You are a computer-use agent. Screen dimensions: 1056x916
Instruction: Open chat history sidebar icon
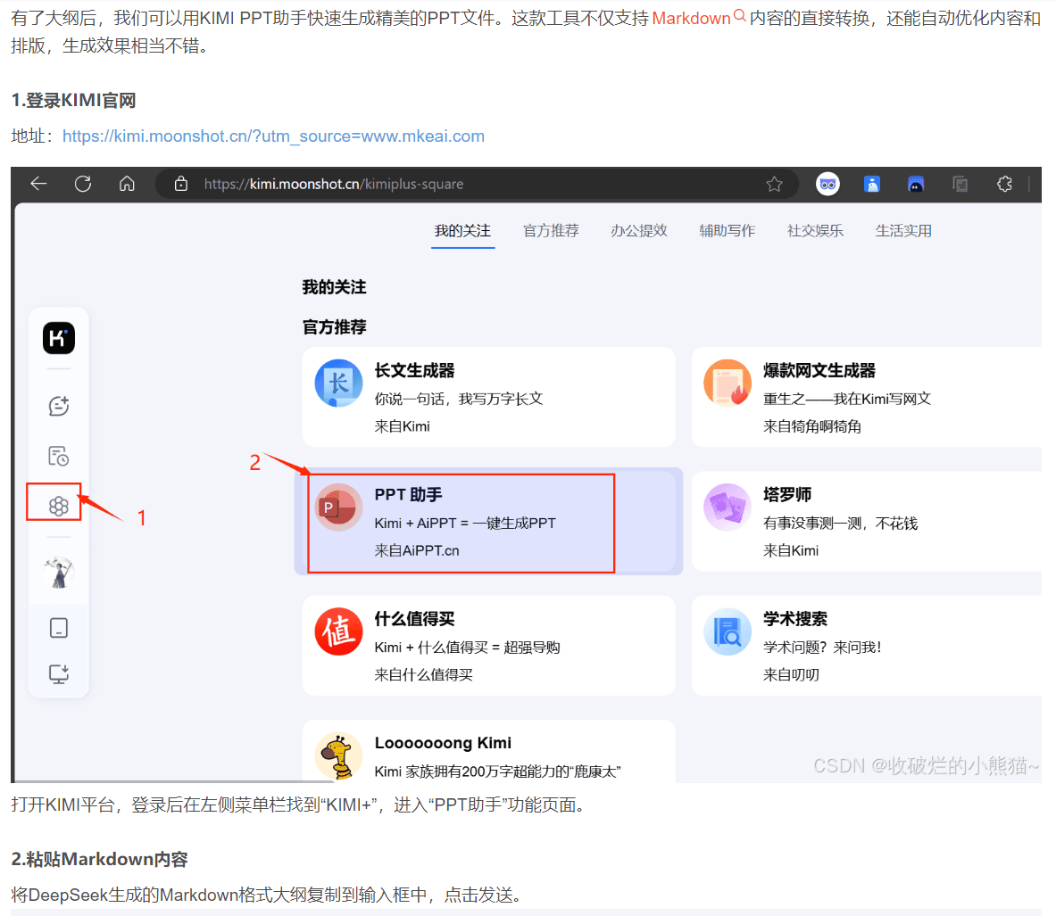pos(59,456)
